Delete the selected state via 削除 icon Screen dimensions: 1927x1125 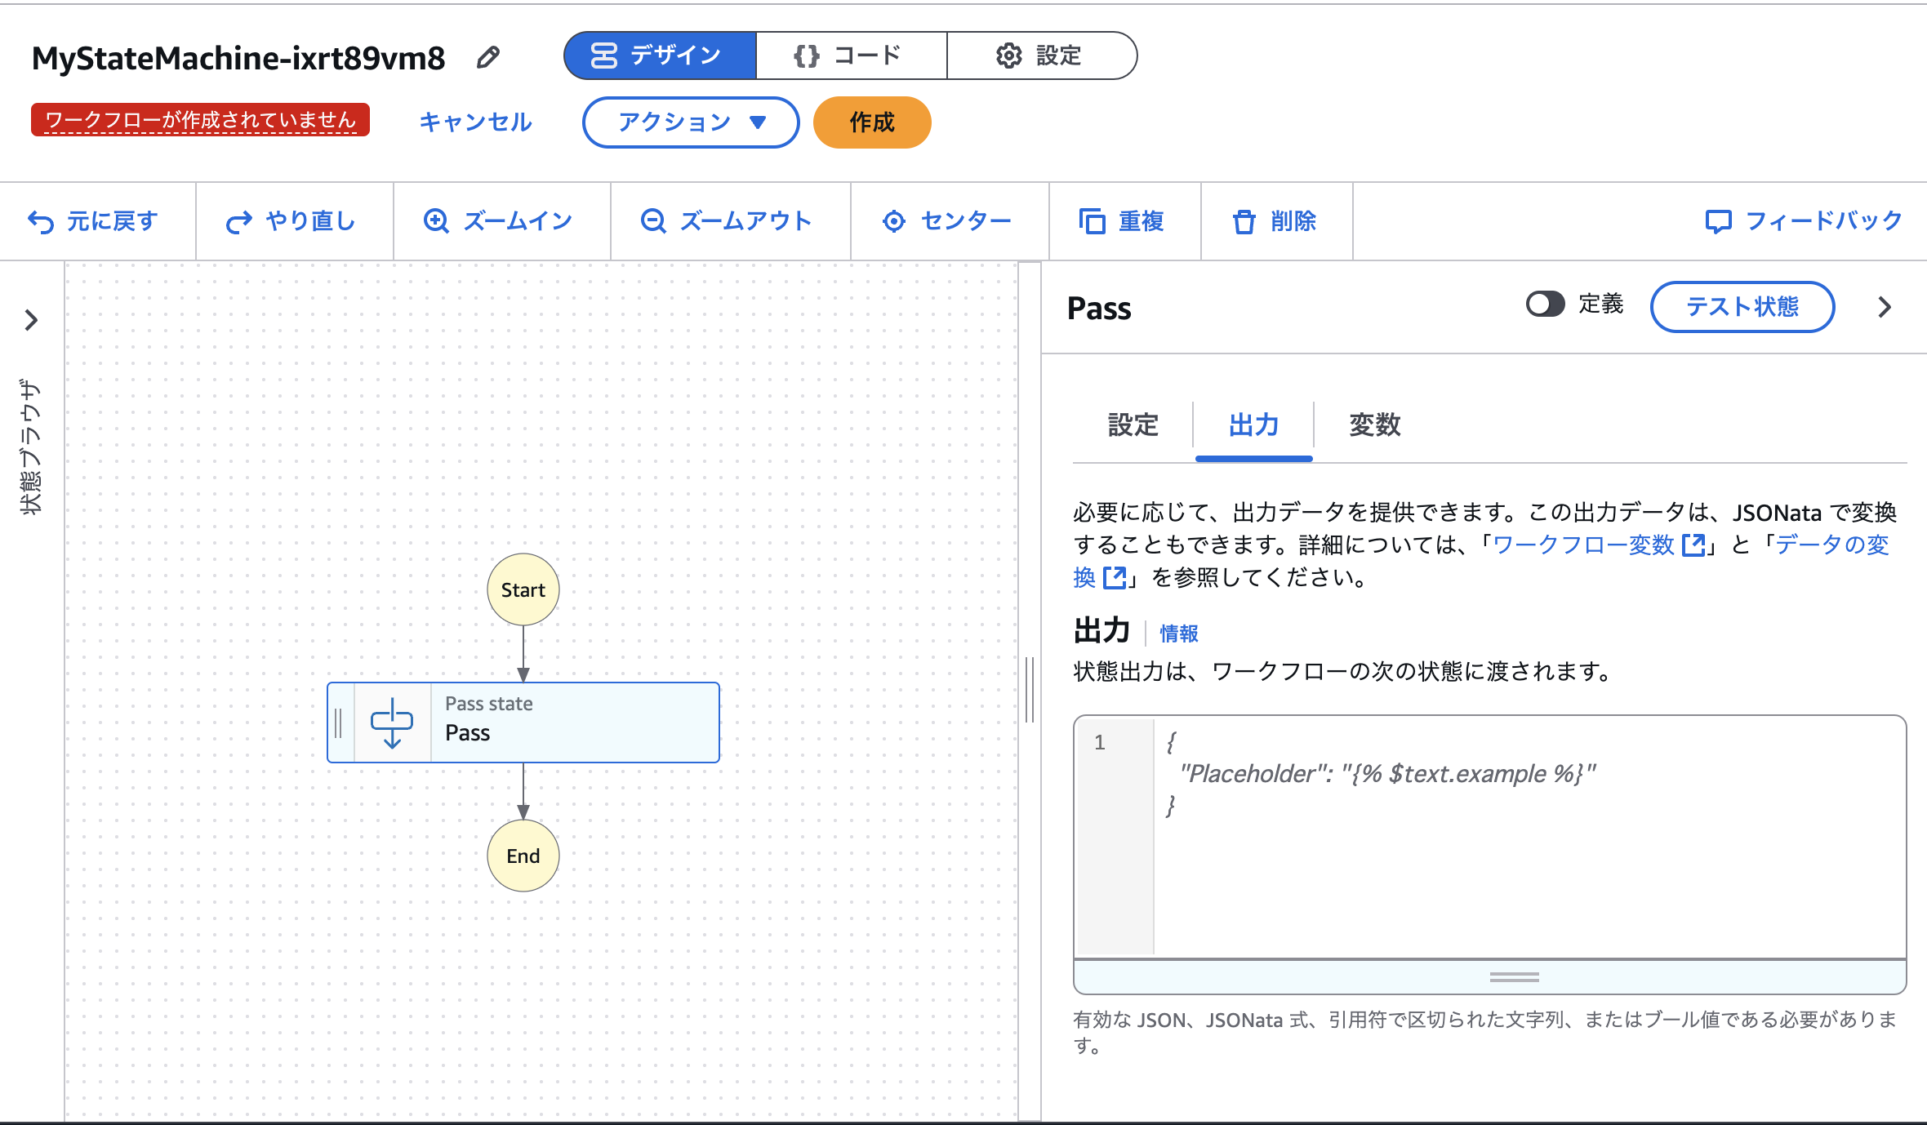pyautogui.click(x=1244, y=220)
